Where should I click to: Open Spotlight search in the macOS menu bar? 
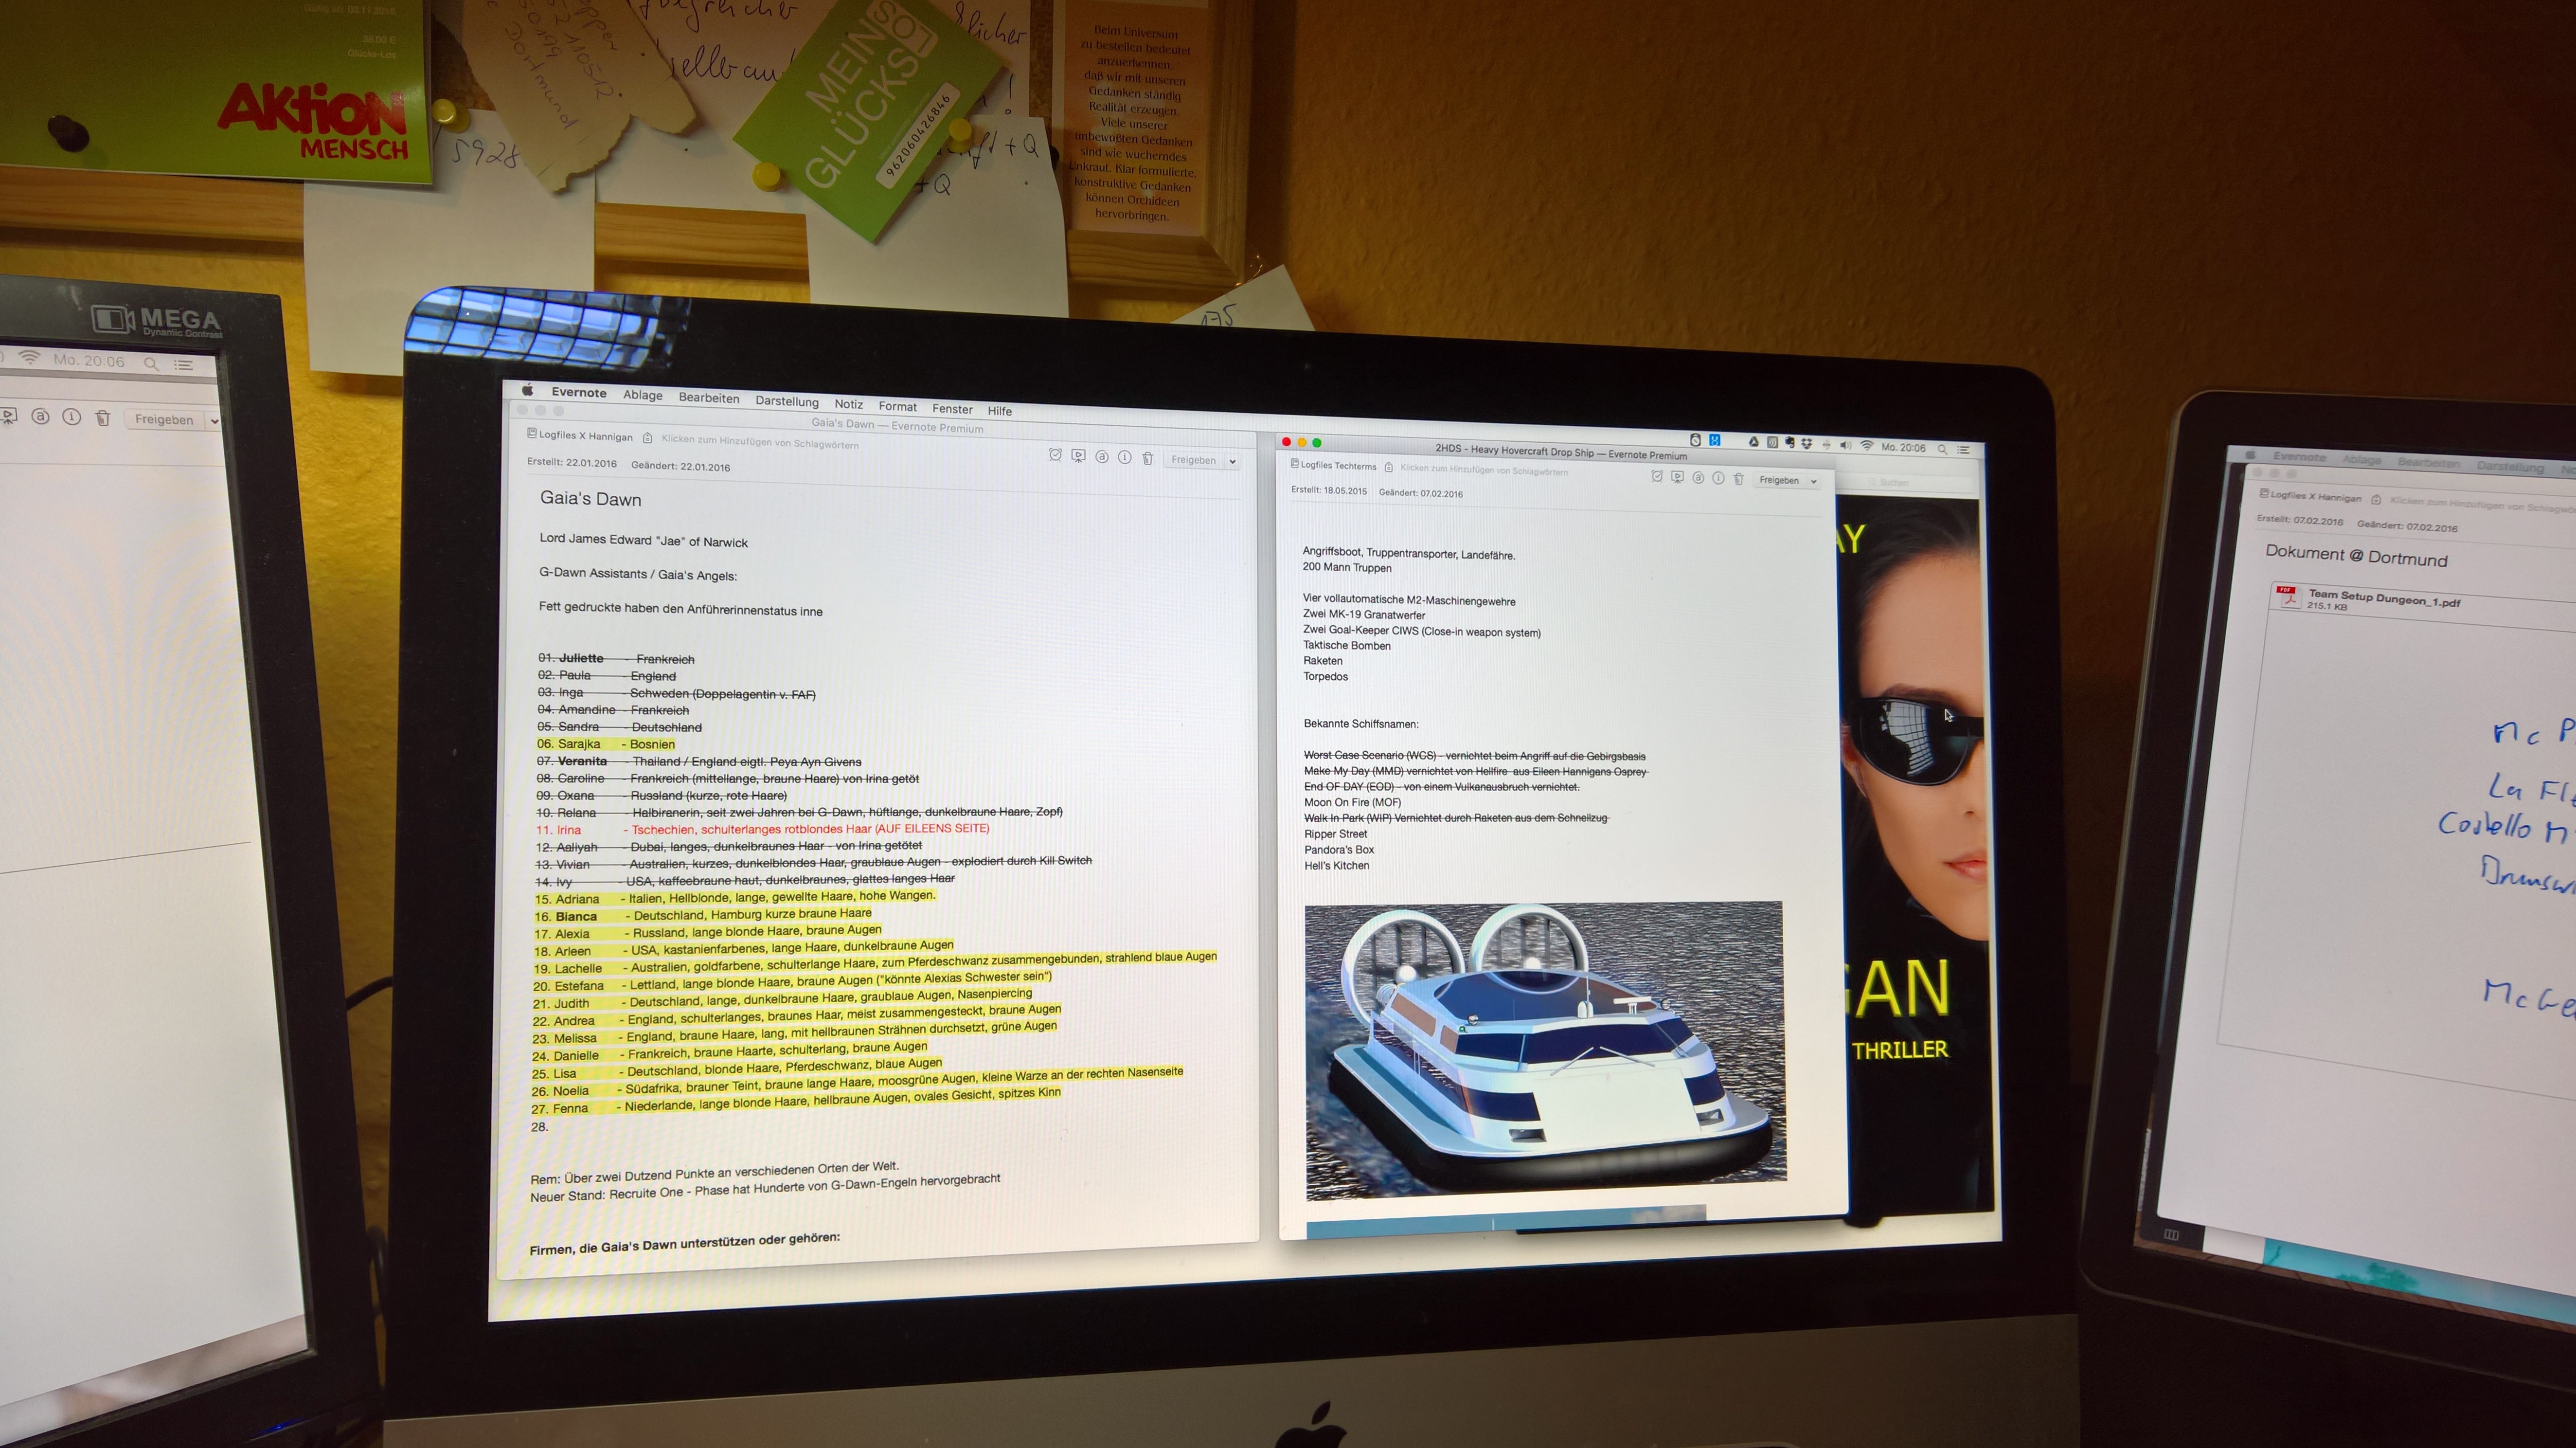(x=1942, y=449)
